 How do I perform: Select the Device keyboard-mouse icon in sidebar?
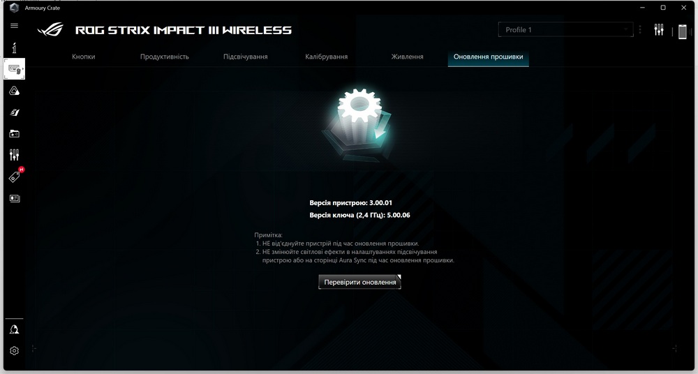pos(14,69)
